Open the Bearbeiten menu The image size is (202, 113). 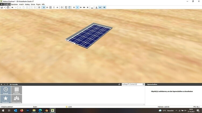[14, 4]
